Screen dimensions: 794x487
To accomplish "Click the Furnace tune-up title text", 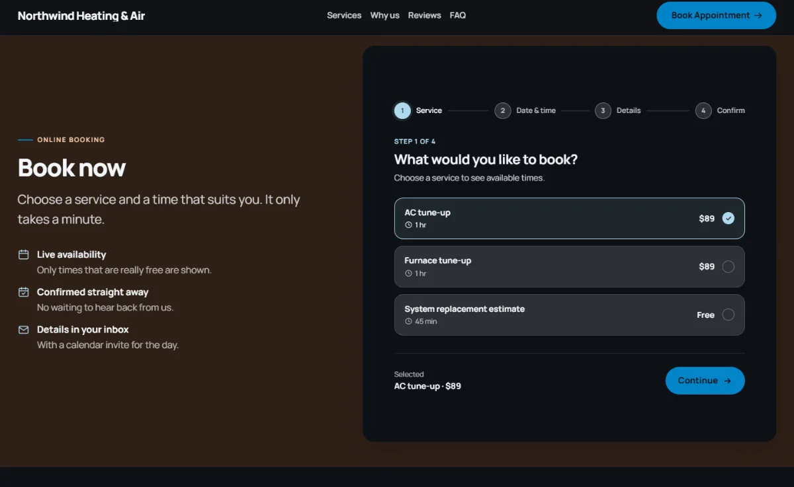I will [x=438, y=260].
